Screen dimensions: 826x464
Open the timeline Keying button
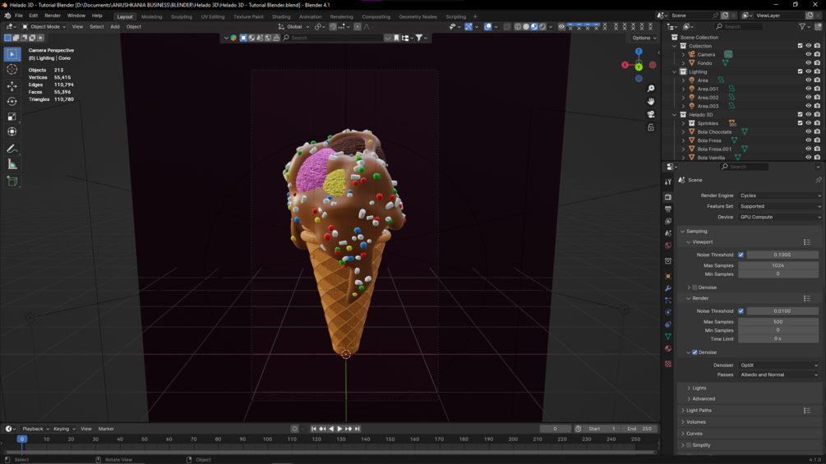[64, 429]
